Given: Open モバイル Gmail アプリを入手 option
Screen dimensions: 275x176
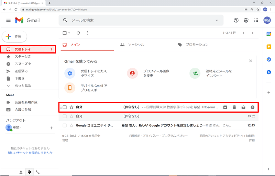Looking at the screenshot, I should [86, 88].
